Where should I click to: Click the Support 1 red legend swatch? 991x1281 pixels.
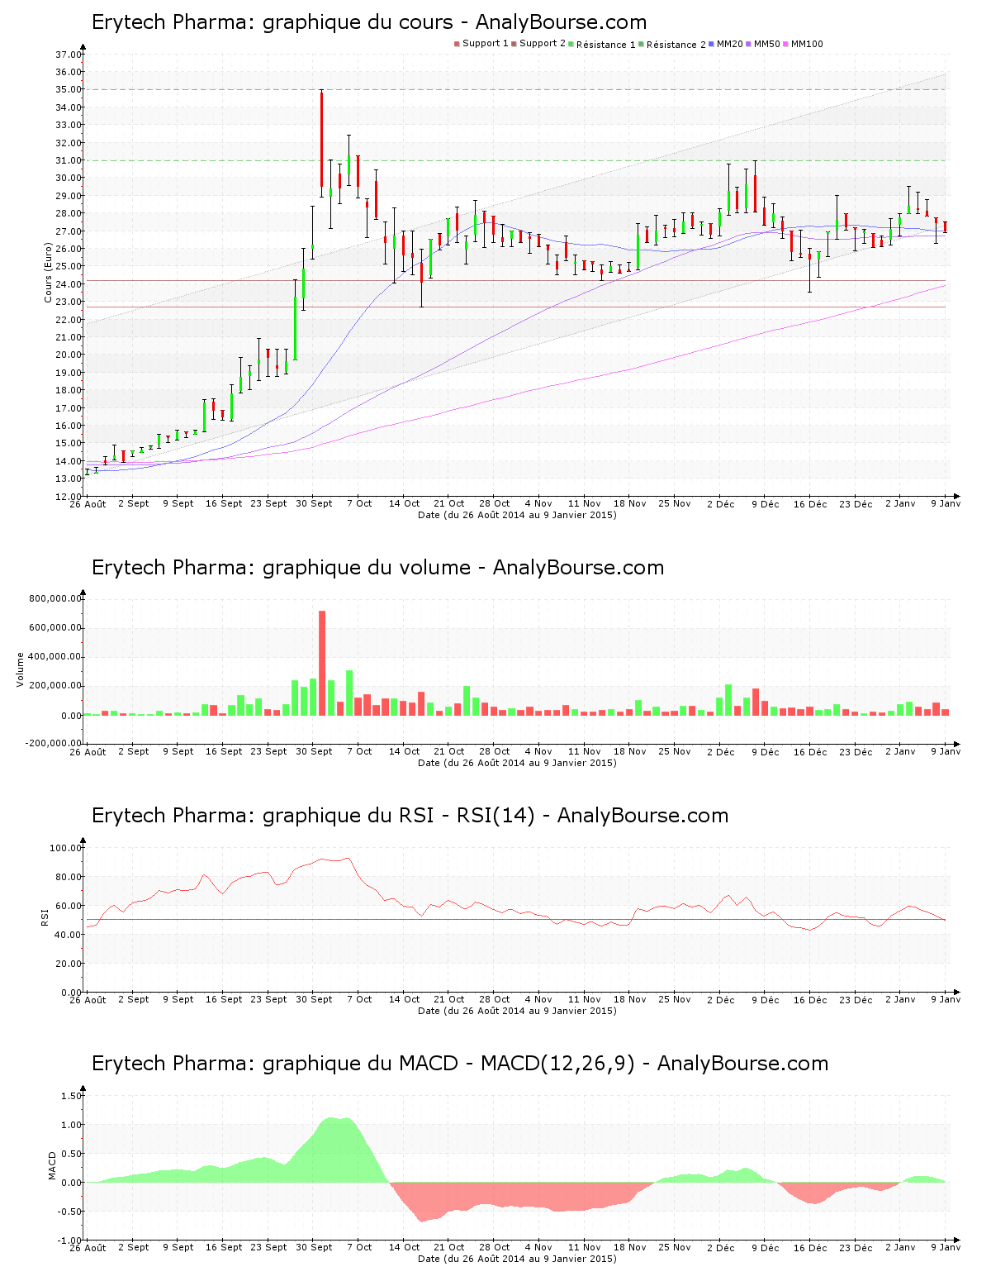457,44
